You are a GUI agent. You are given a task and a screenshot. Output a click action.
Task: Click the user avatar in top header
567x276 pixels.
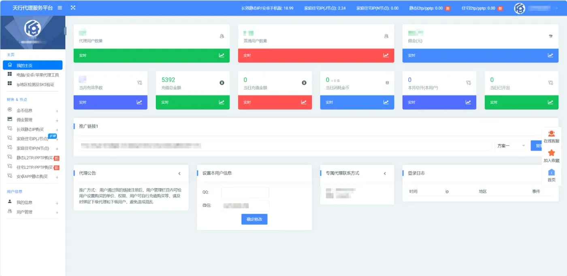520,8
